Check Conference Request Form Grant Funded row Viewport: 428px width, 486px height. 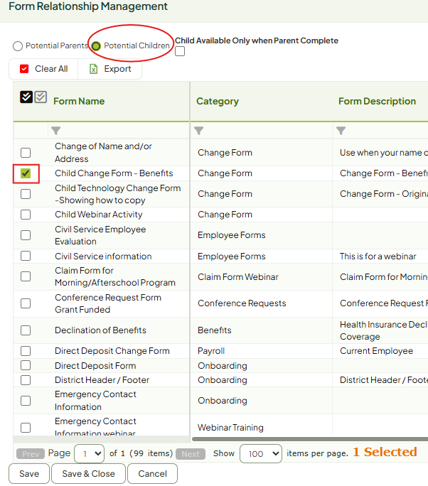[26, 303]
